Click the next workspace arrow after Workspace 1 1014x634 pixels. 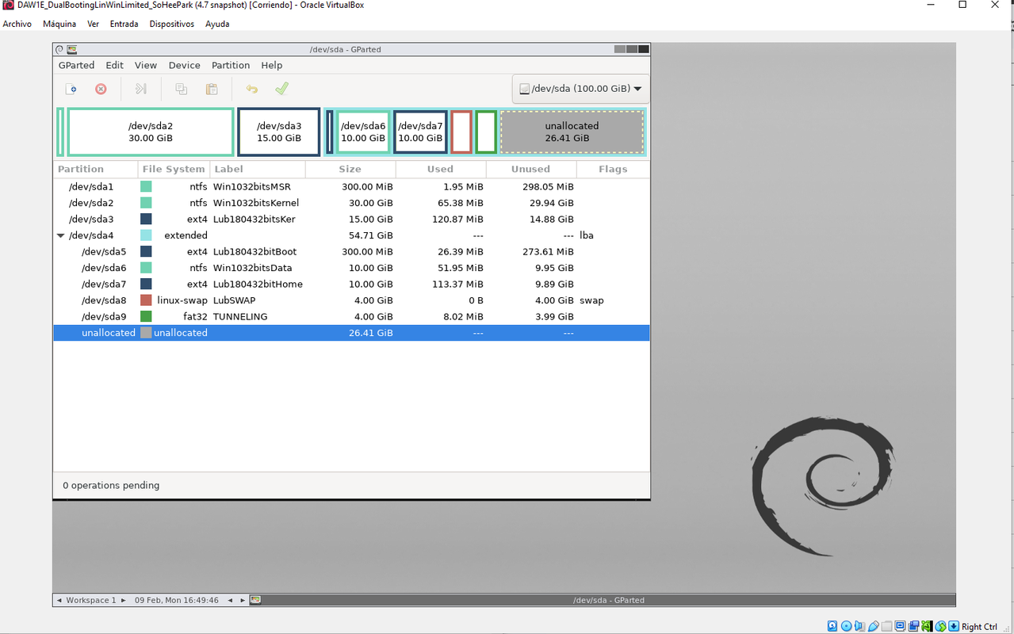123,601
